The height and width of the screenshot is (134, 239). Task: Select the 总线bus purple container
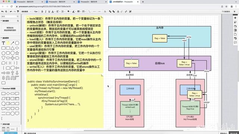[x=160, y=63]
